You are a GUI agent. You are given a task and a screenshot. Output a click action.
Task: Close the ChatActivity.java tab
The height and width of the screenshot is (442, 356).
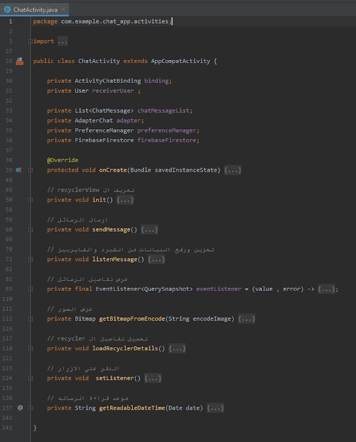pos(62,10)
